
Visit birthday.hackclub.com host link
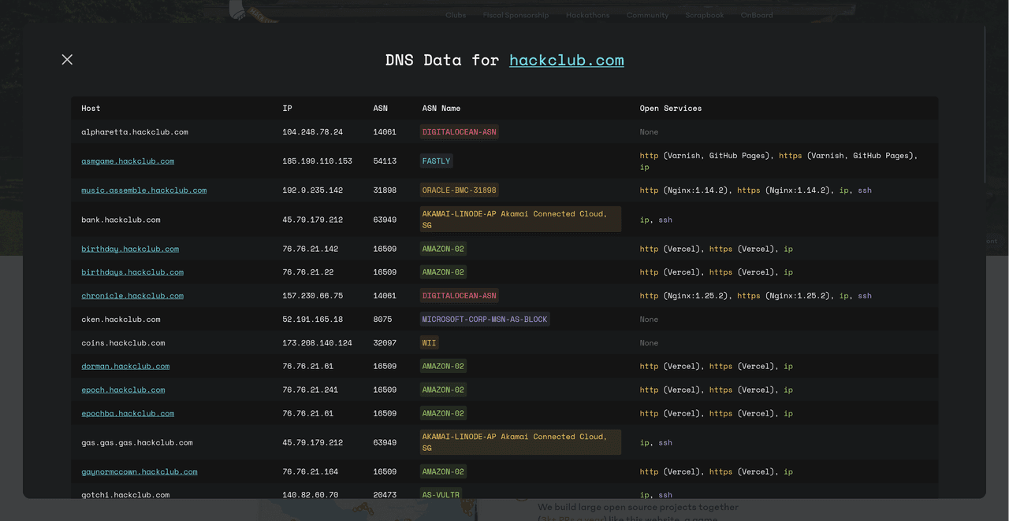coord(130,249)
